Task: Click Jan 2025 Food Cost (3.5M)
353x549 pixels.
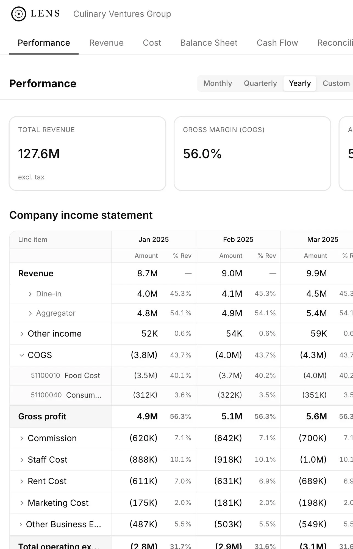Action: [146, 376]
